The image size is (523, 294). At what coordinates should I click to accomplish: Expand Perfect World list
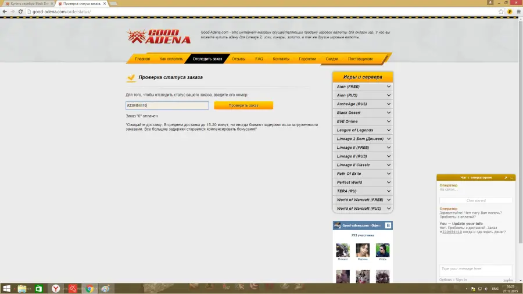point(363,182)
